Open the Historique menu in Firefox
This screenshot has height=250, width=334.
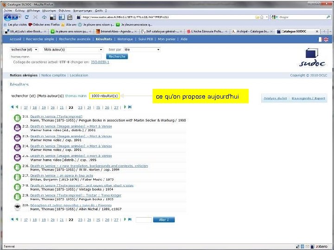(x=49, y=10)
